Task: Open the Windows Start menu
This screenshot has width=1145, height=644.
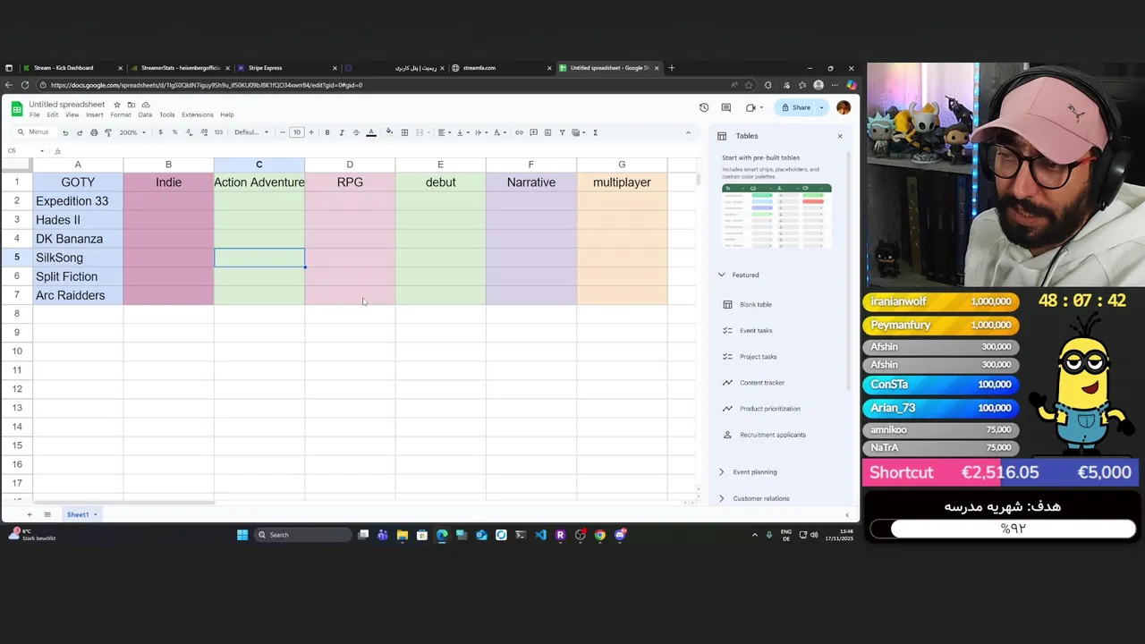Action: pyautogui.click(x=242, y=535)
